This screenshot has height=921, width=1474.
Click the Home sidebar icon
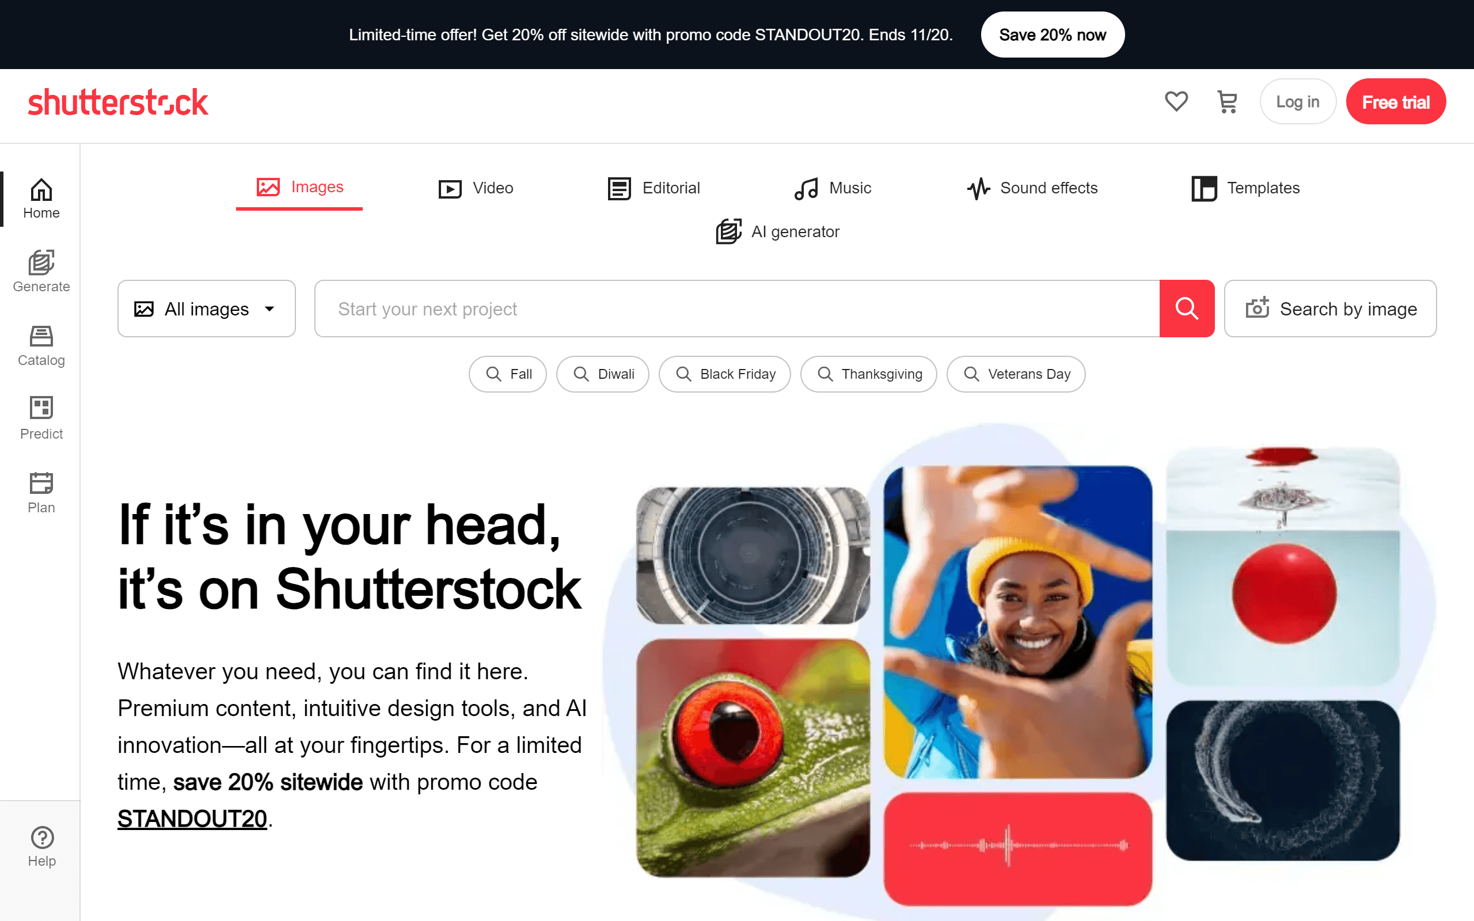point(40,200)
